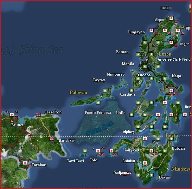This screenshot has width=192, height=189.
Task: Click the Japanese flag base at Cotabato
Action: tap(145, 163)
